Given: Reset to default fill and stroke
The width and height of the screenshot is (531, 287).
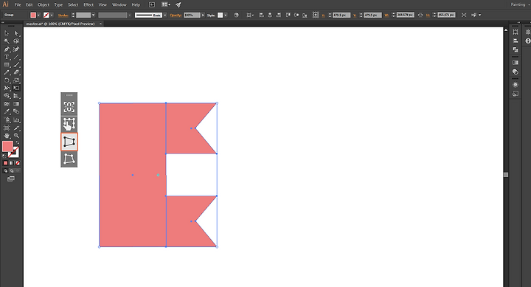Looking at the screenshot, I should click(4, 156).
